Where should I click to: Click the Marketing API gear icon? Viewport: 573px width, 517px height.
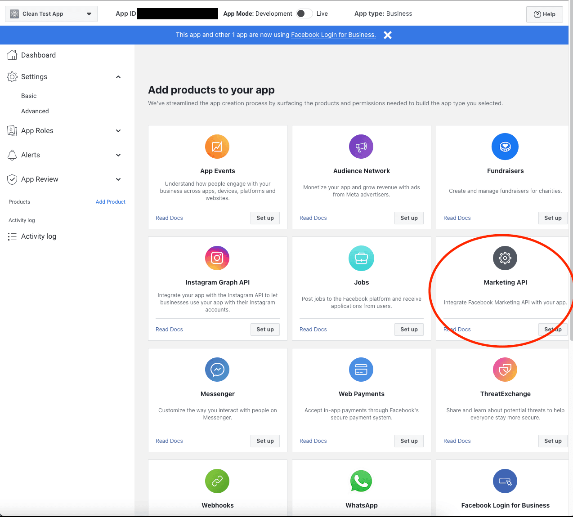pyautogui.click(x=505, y=258)
